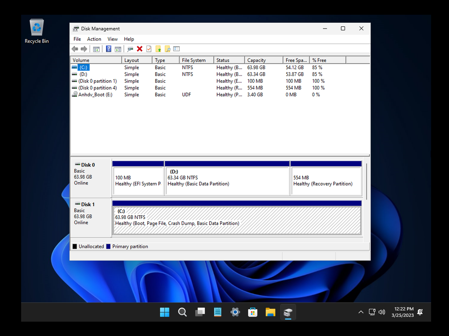
Task: Click the network icon in system tray
Action: [372, 312]
